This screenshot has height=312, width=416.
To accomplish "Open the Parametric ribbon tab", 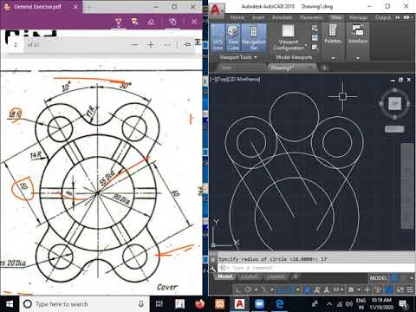I will [311, 17].
